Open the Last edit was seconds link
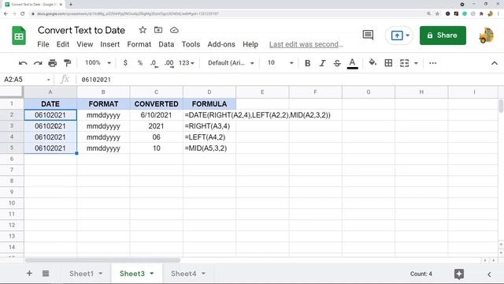 click(306, 44)
